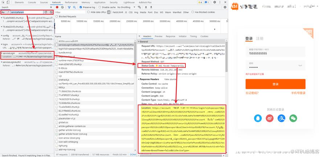Open the Application tab
This screenshot has width=323, height=157.
click(x=100, y=3)
